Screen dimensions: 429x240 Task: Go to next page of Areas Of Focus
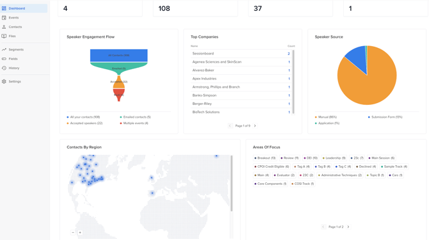click(x=348, y=227)
